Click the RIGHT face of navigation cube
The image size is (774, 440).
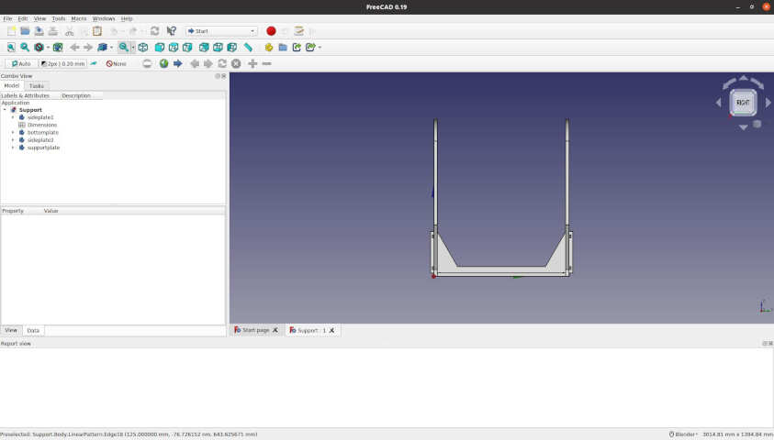[x=743, y=103]
